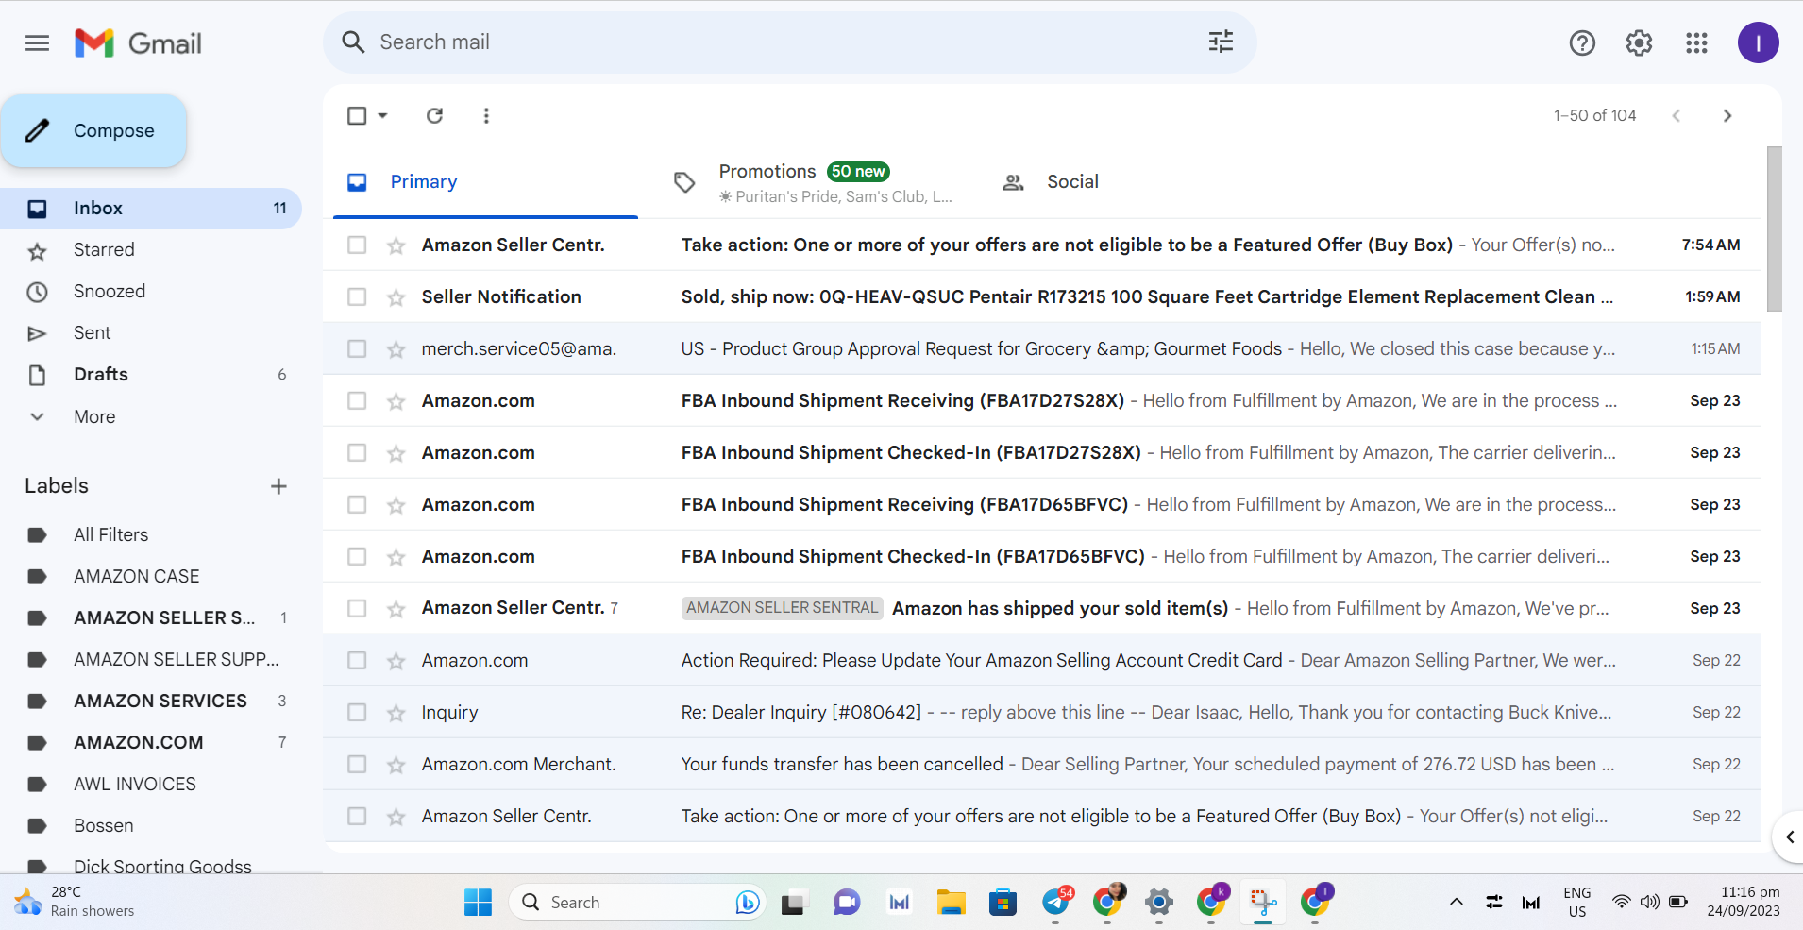Click the Search mail field
Viewport: 1803px width, 930px height.
(x=789, y=42)
